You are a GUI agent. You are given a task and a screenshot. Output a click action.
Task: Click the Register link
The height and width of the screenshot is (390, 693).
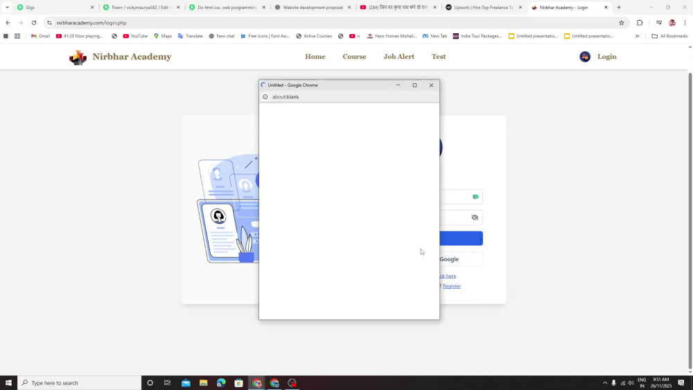452,286
